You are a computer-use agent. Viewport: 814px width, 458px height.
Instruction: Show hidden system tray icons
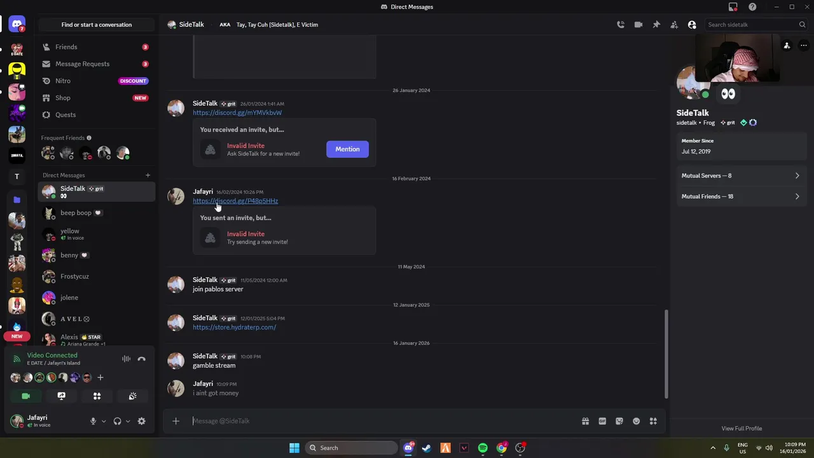point(713,448)
